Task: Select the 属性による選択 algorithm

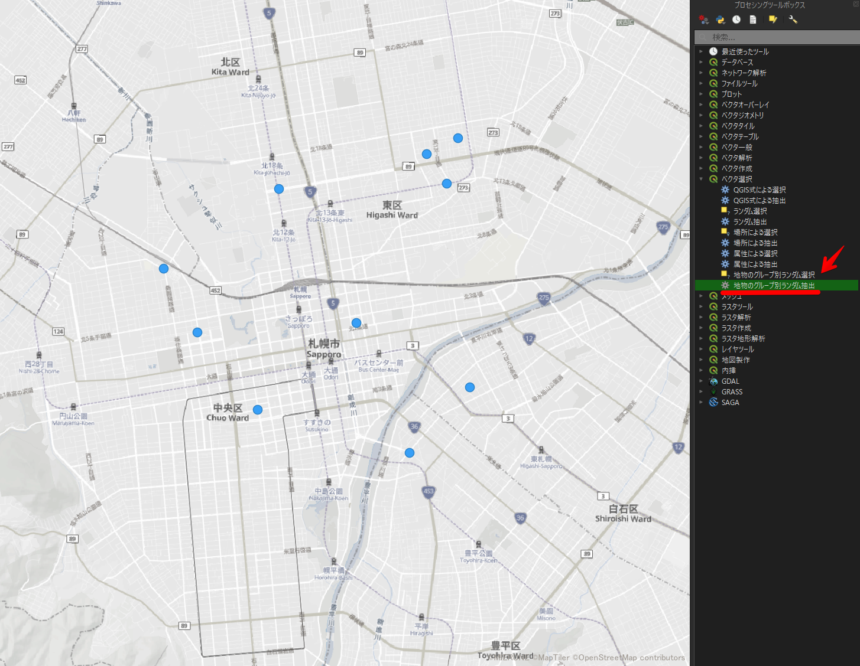Action: coord(777,254)
